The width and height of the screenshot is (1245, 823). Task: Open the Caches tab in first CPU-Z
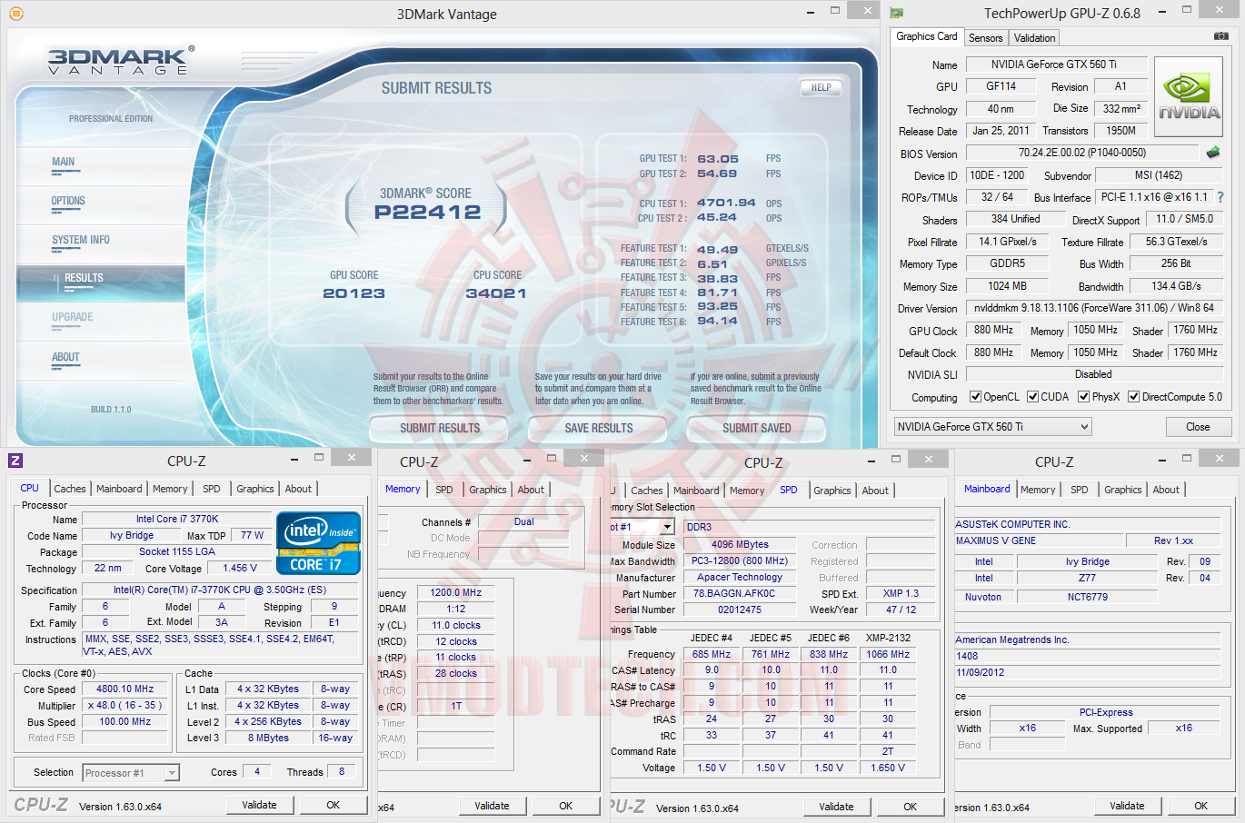click(x=69, y=489)
